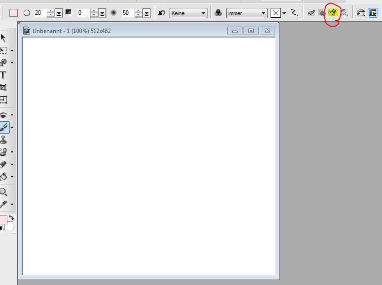Maximize the Unbenannt - 1 document window
The image size is (382, 285).
(x=251, y=31)
